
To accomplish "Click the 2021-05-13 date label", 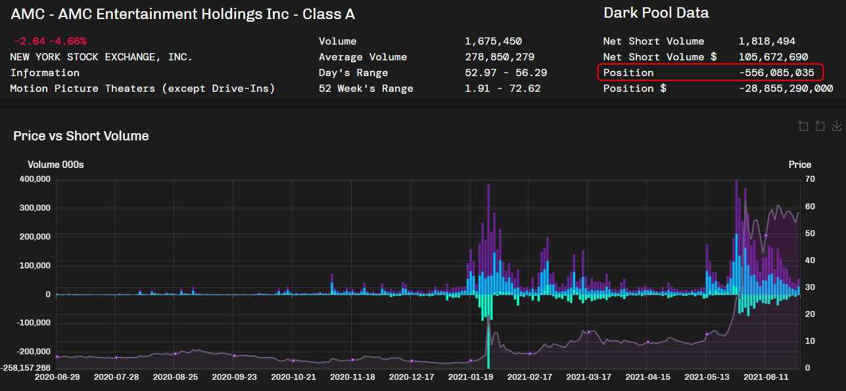I will (707, 377).
